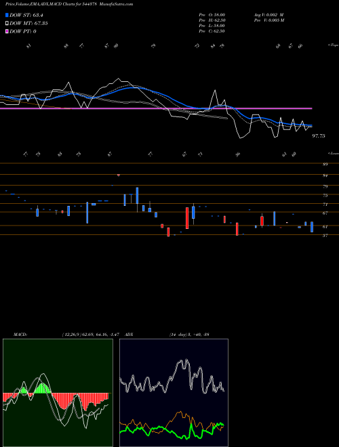Image resolution: width=339 pixels, height=447 pixels.
Task: Click the ADX panel heading label
Action: (129, 335)
